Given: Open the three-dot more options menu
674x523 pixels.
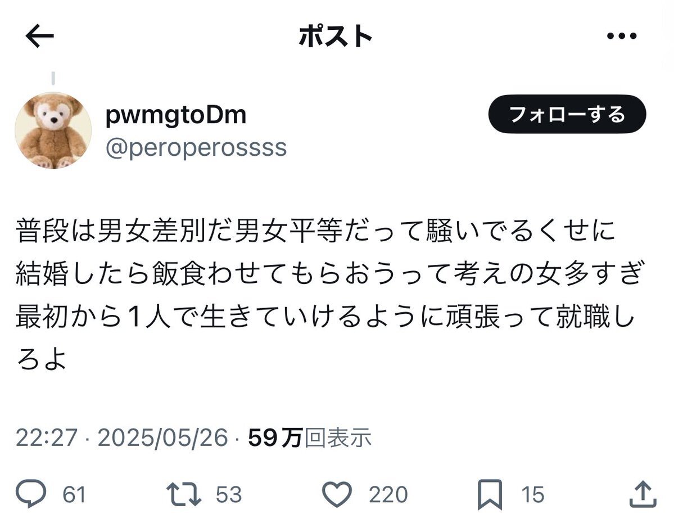Looking at the screenshot, I should point(622,35).
